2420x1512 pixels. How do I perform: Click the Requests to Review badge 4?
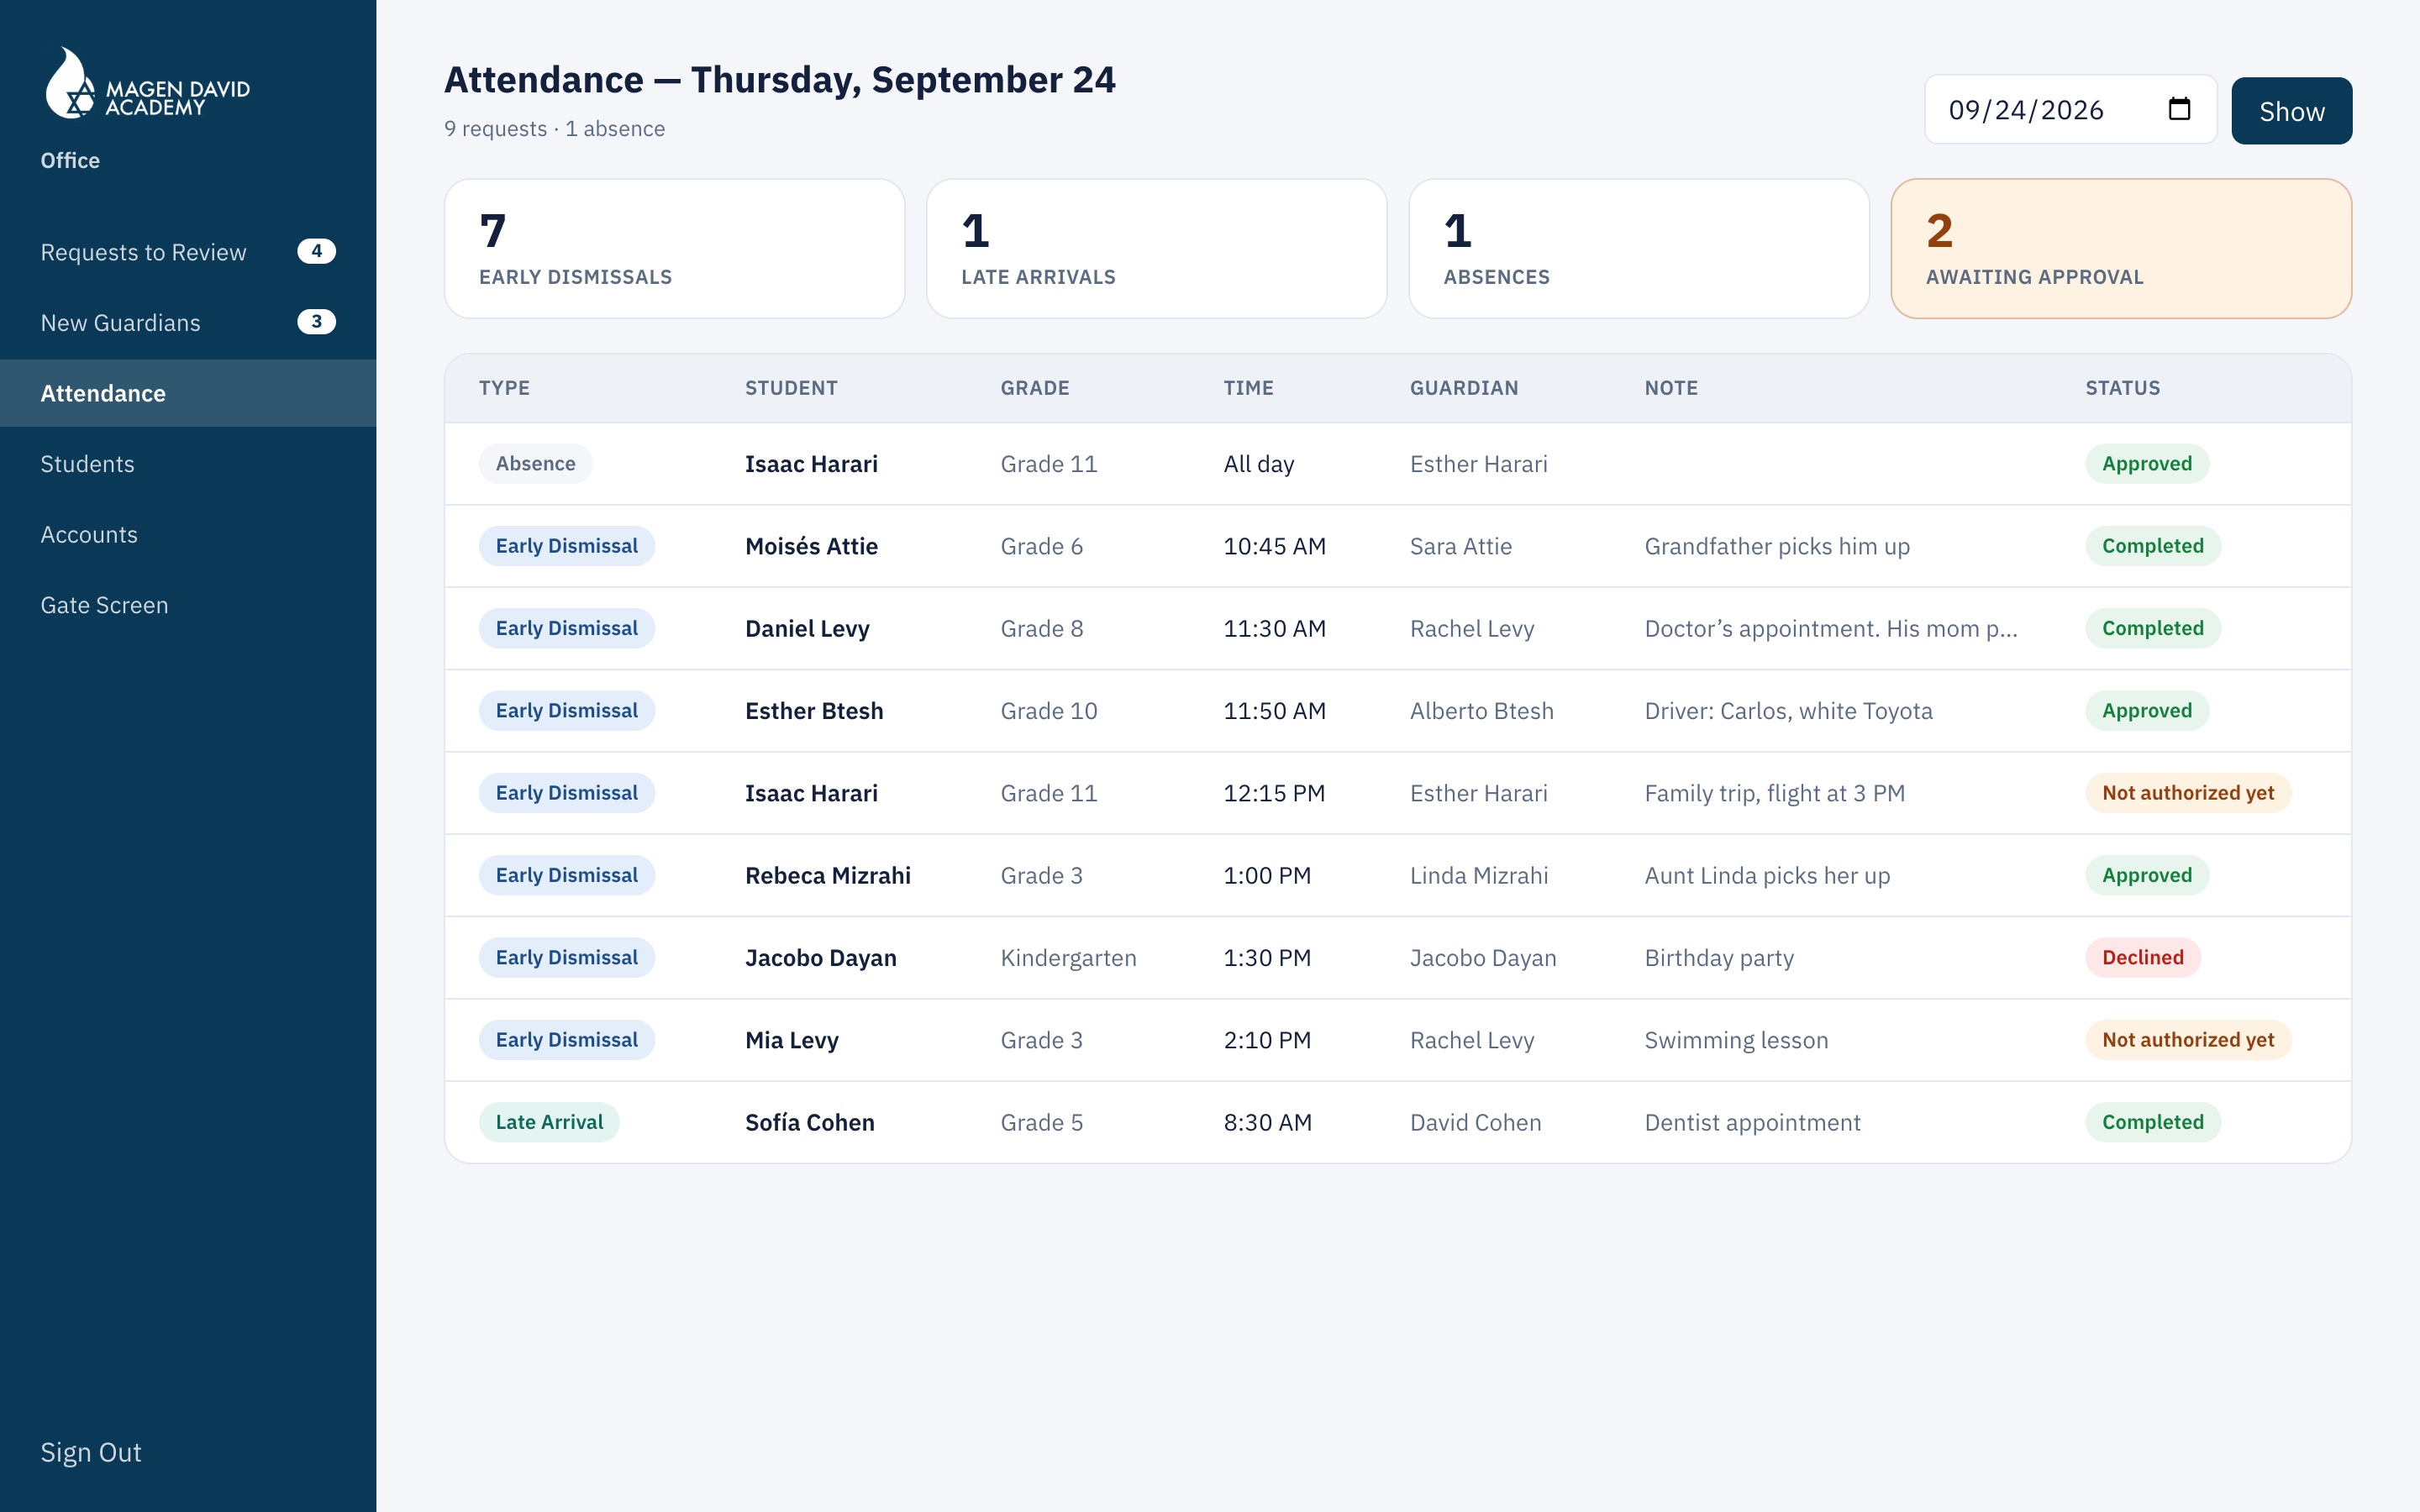click(316, 251)
